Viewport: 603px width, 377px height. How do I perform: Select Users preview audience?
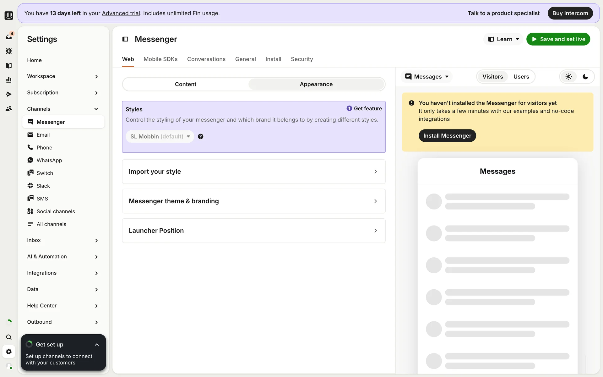tap(521, 77)
